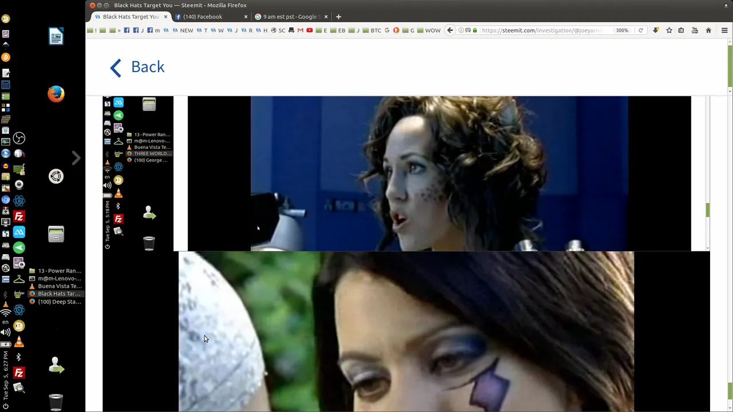
Task: Expand the side arrow chevron on desktop
Action: click(x=76, y=158)
